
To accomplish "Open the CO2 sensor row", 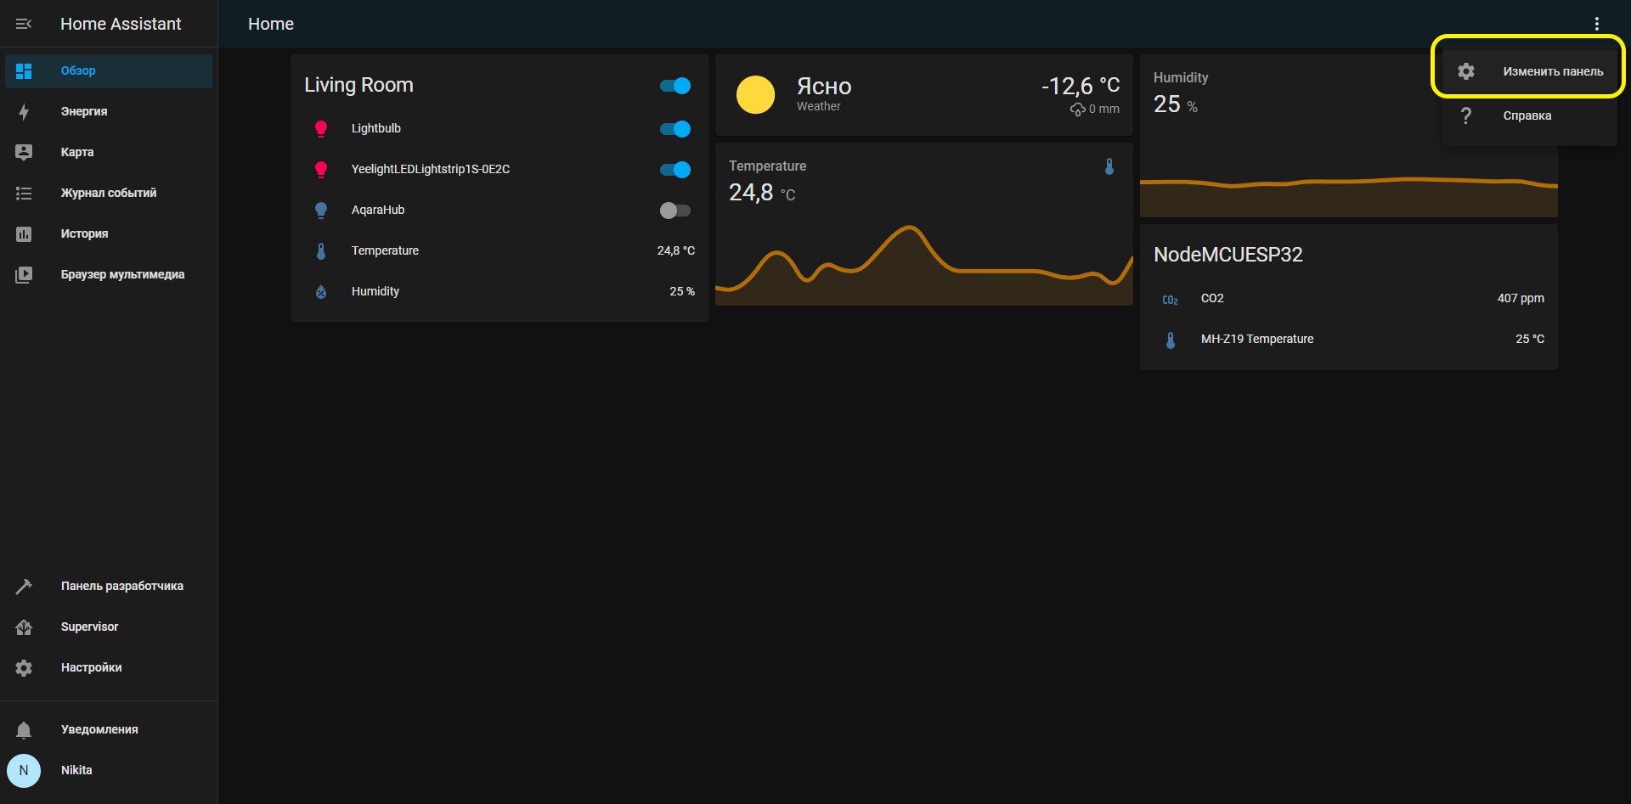I will point(1349,298).
